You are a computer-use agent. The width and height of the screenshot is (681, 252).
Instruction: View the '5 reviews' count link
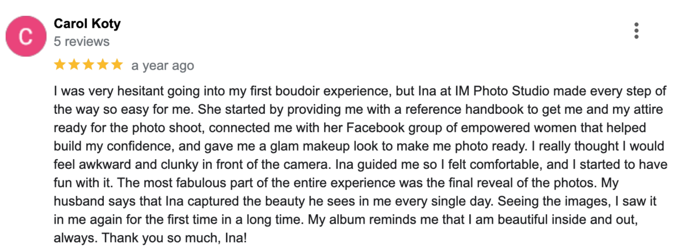pos(82,42)
